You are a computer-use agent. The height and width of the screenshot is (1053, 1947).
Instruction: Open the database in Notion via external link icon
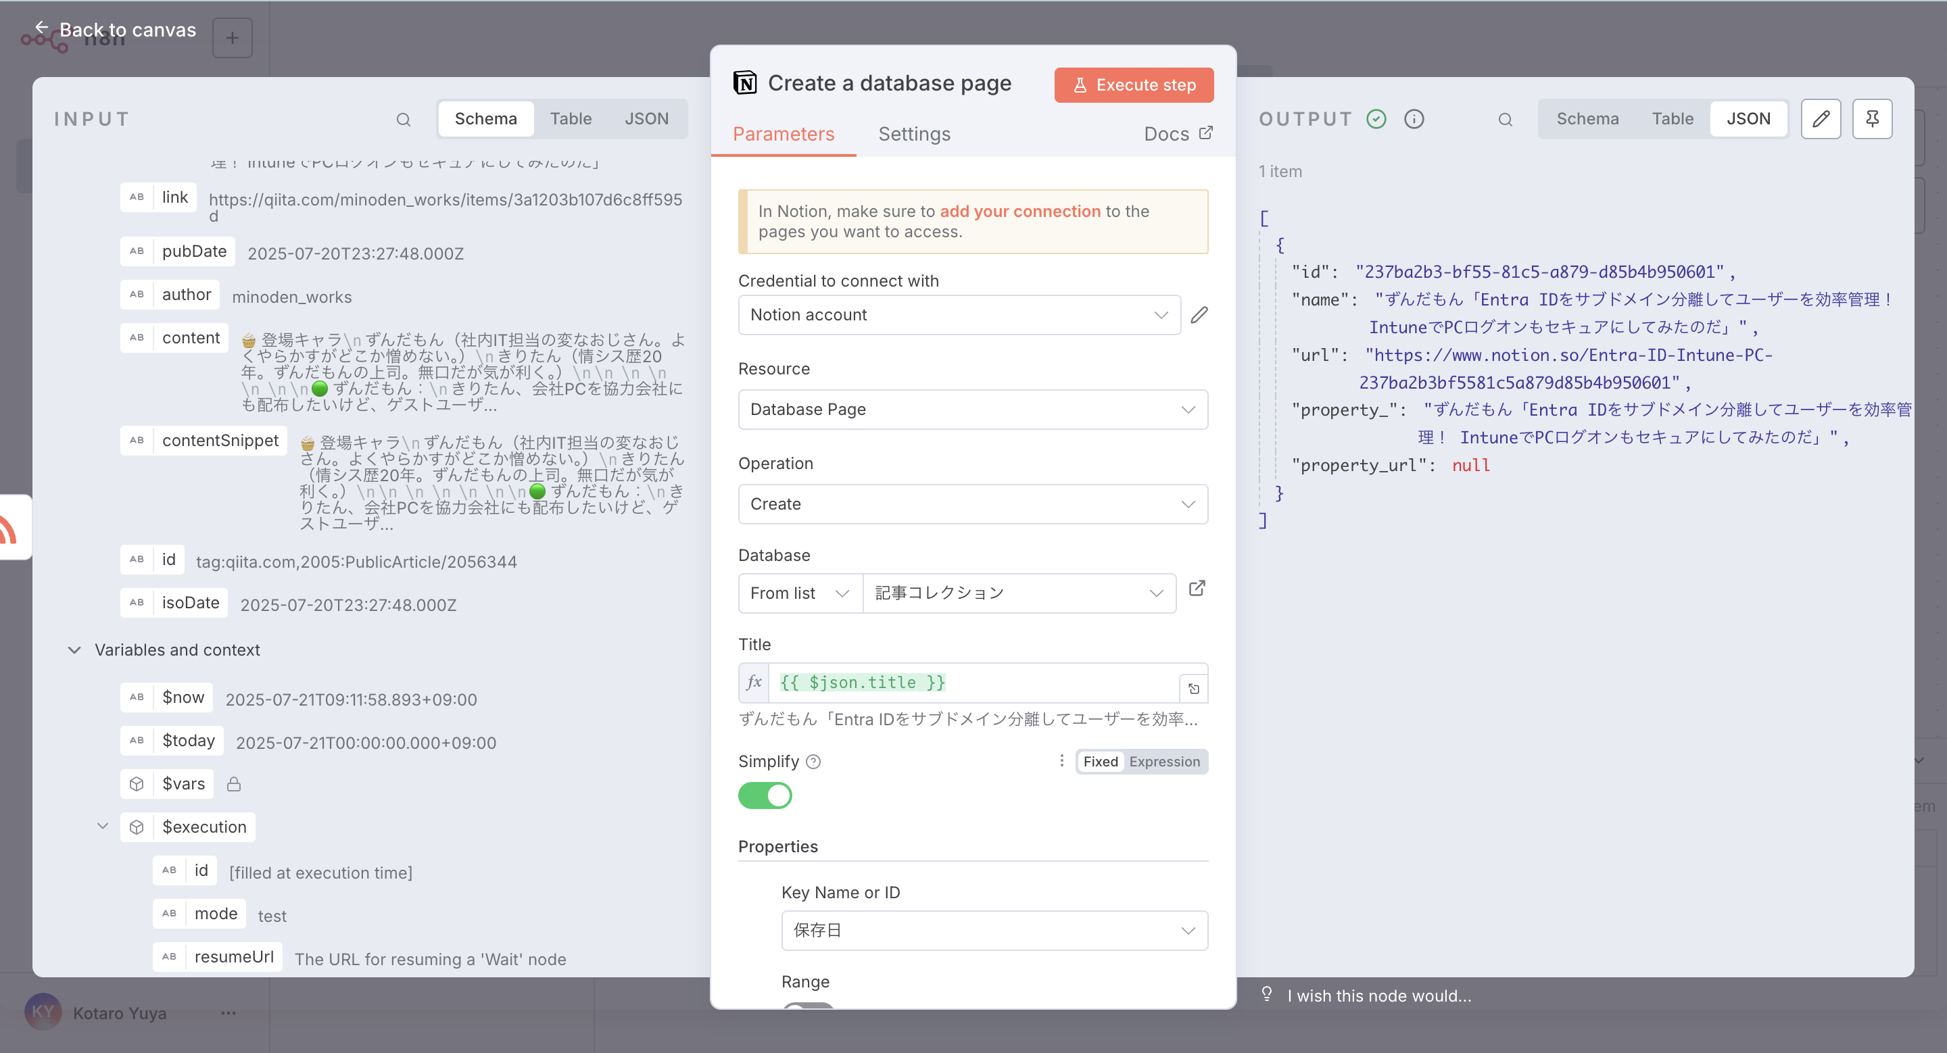coord(1197,589)
